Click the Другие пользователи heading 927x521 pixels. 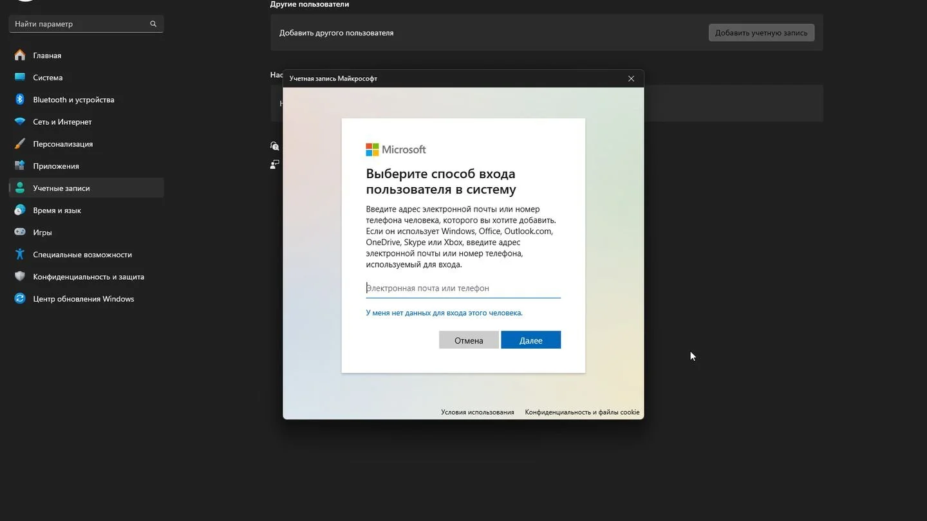click(x=310, y=5)
